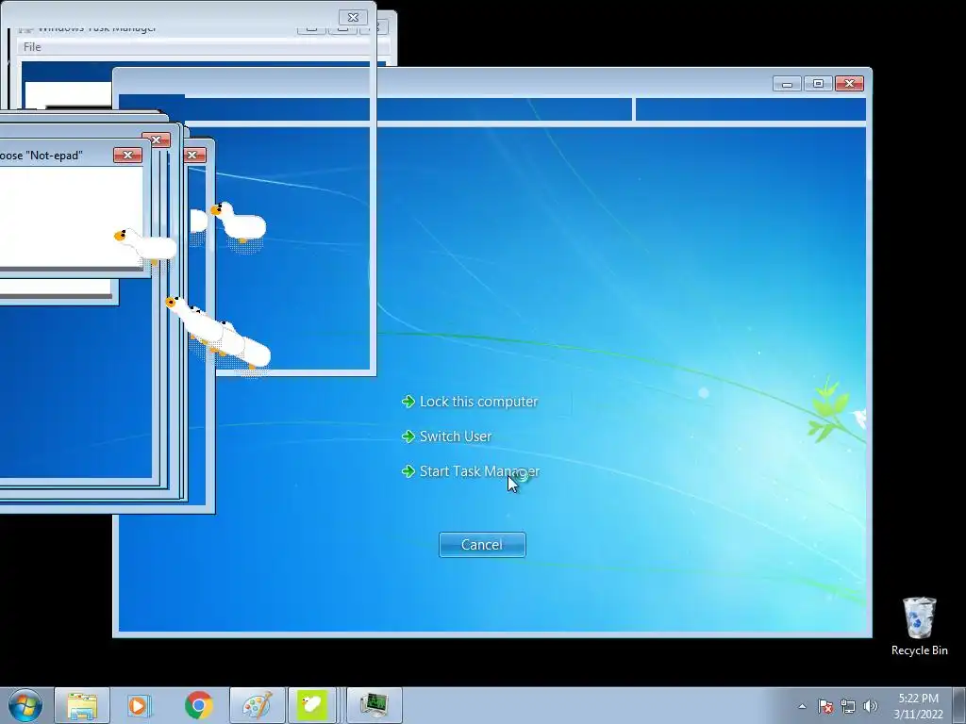The height and width of the screenshot is (724, 966).
Task: Open the volume speaker tray icon
Action: (870, 706)
